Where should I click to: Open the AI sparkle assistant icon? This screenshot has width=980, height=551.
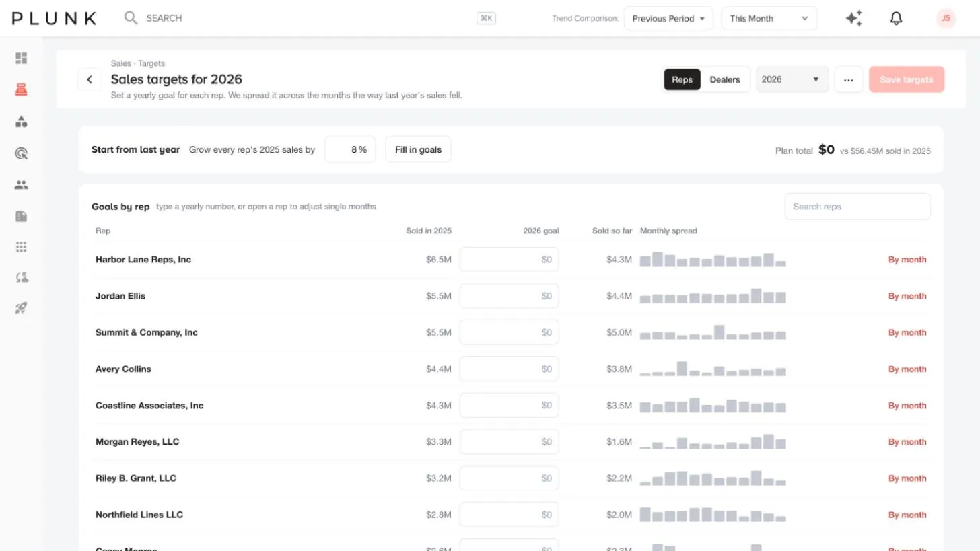click(854, 18)
